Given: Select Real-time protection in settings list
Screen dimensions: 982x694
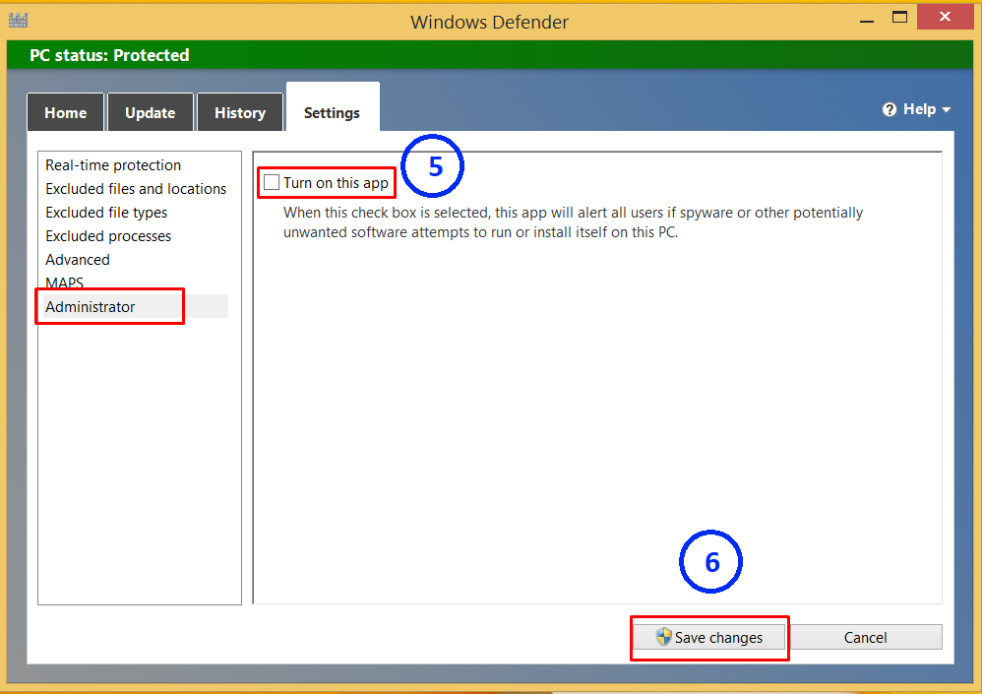Looking at the screenshot, I should (x=113, y=165).
